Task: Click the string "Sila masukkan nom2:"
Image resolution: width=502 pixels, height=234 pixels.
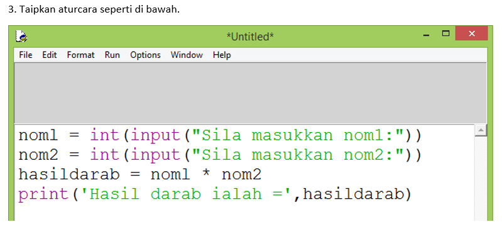Action: click(x=298, y=155)
